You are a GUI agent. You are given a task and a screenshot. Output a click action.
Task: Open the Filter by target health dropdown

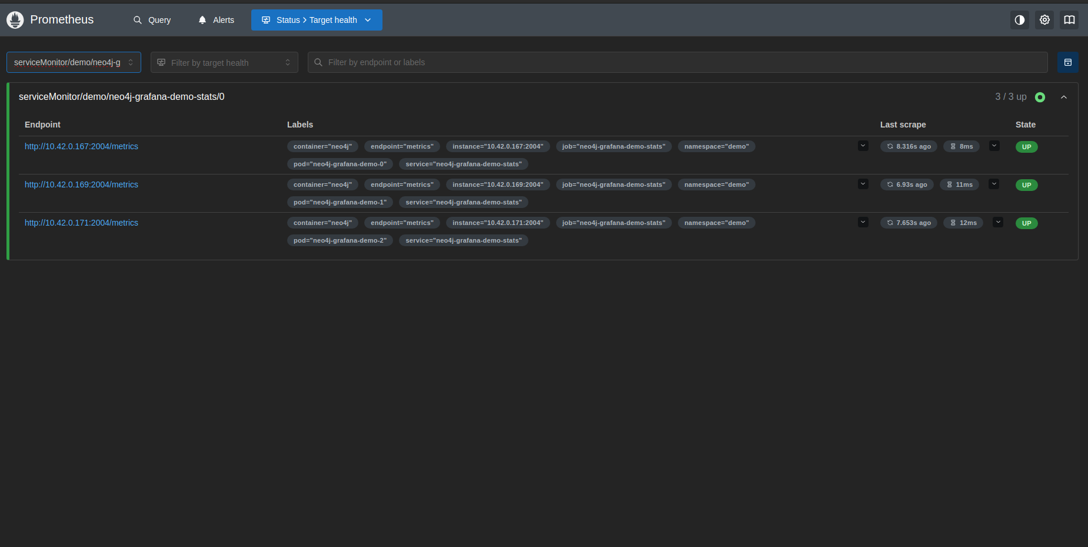[x=224, y=62]
